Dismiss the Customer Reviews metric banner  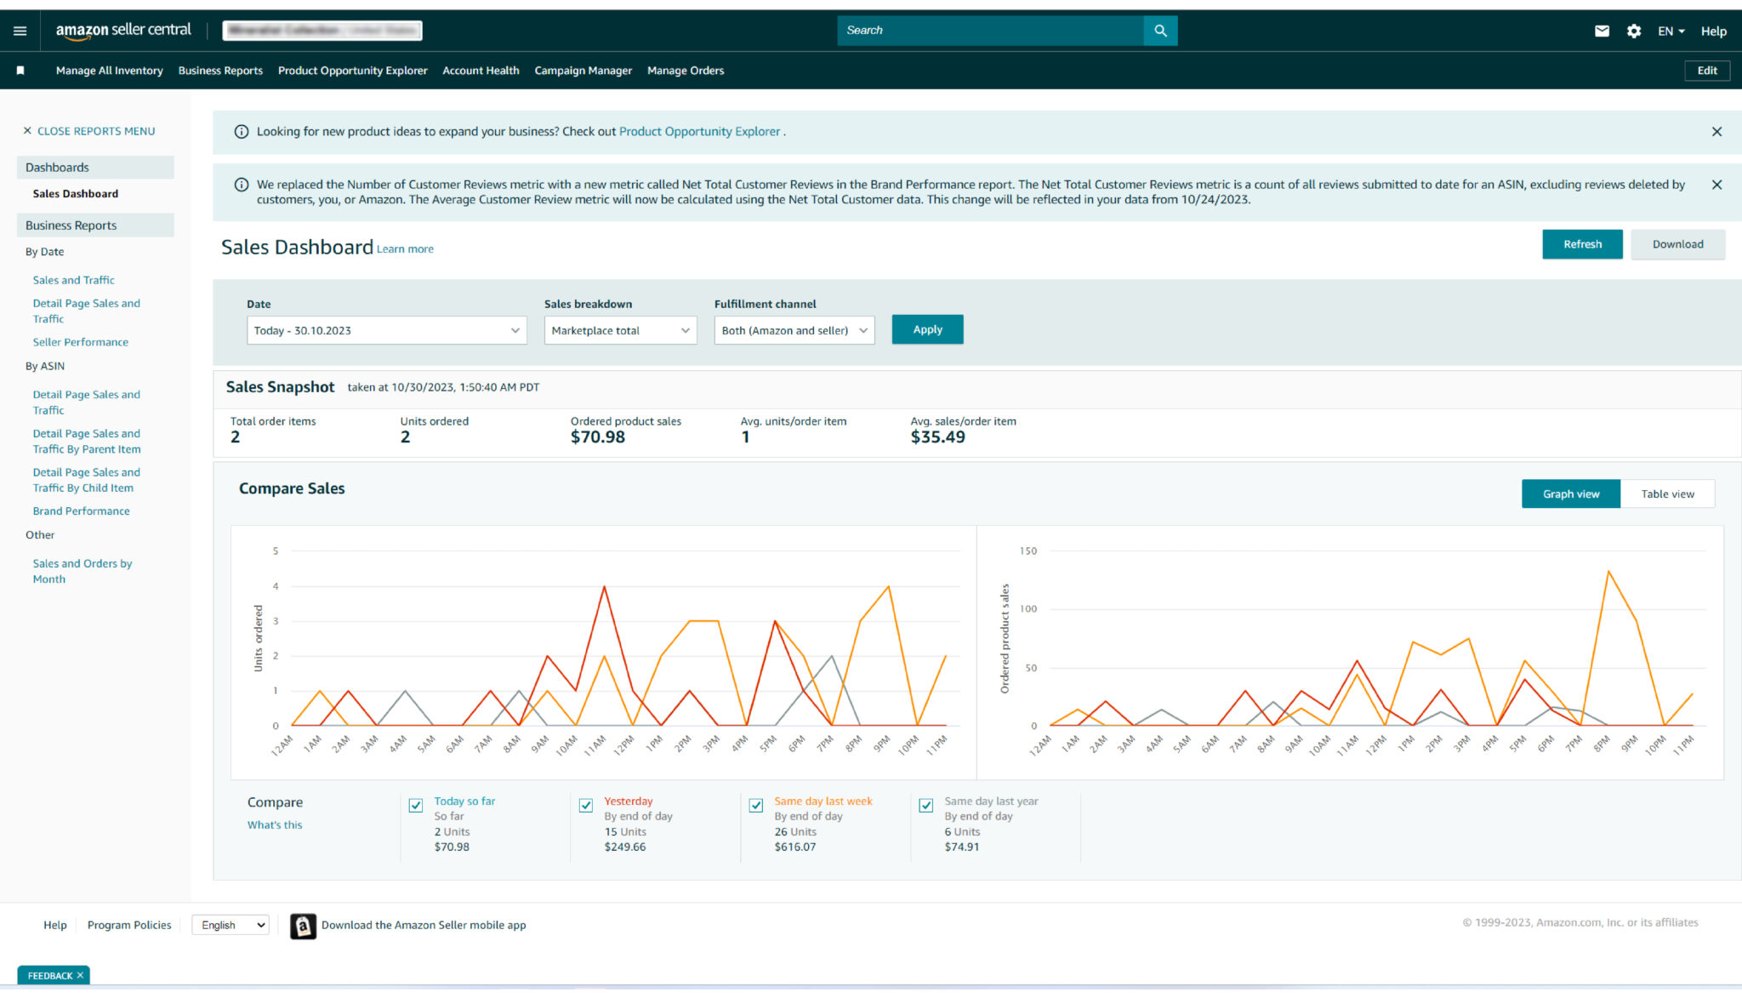(1716, 185)
